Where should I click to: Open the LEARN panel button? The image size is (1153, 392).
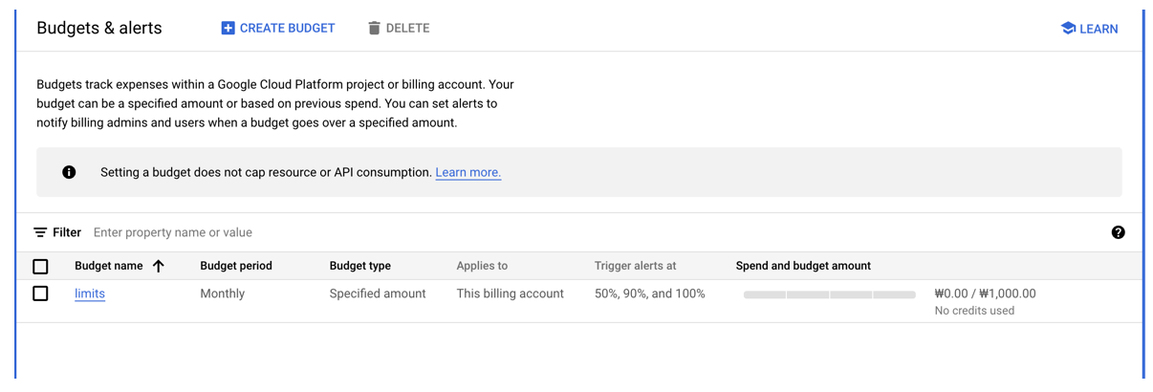(1089, 29)
